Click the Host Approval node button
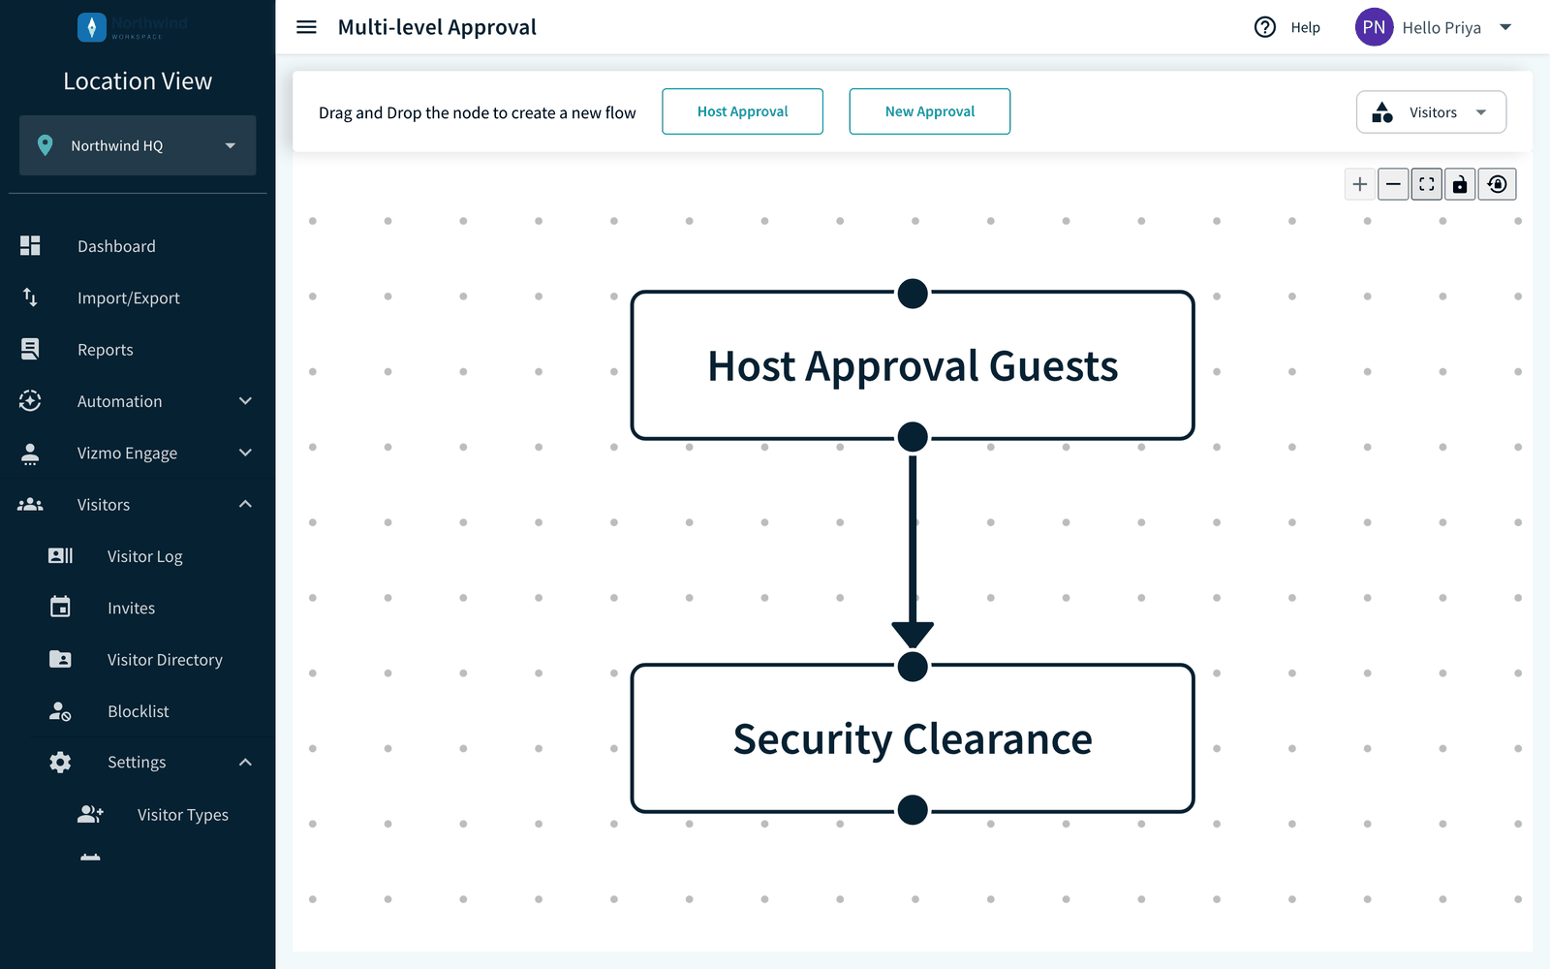Screen dimensions: 1550x969 point(743,111)
